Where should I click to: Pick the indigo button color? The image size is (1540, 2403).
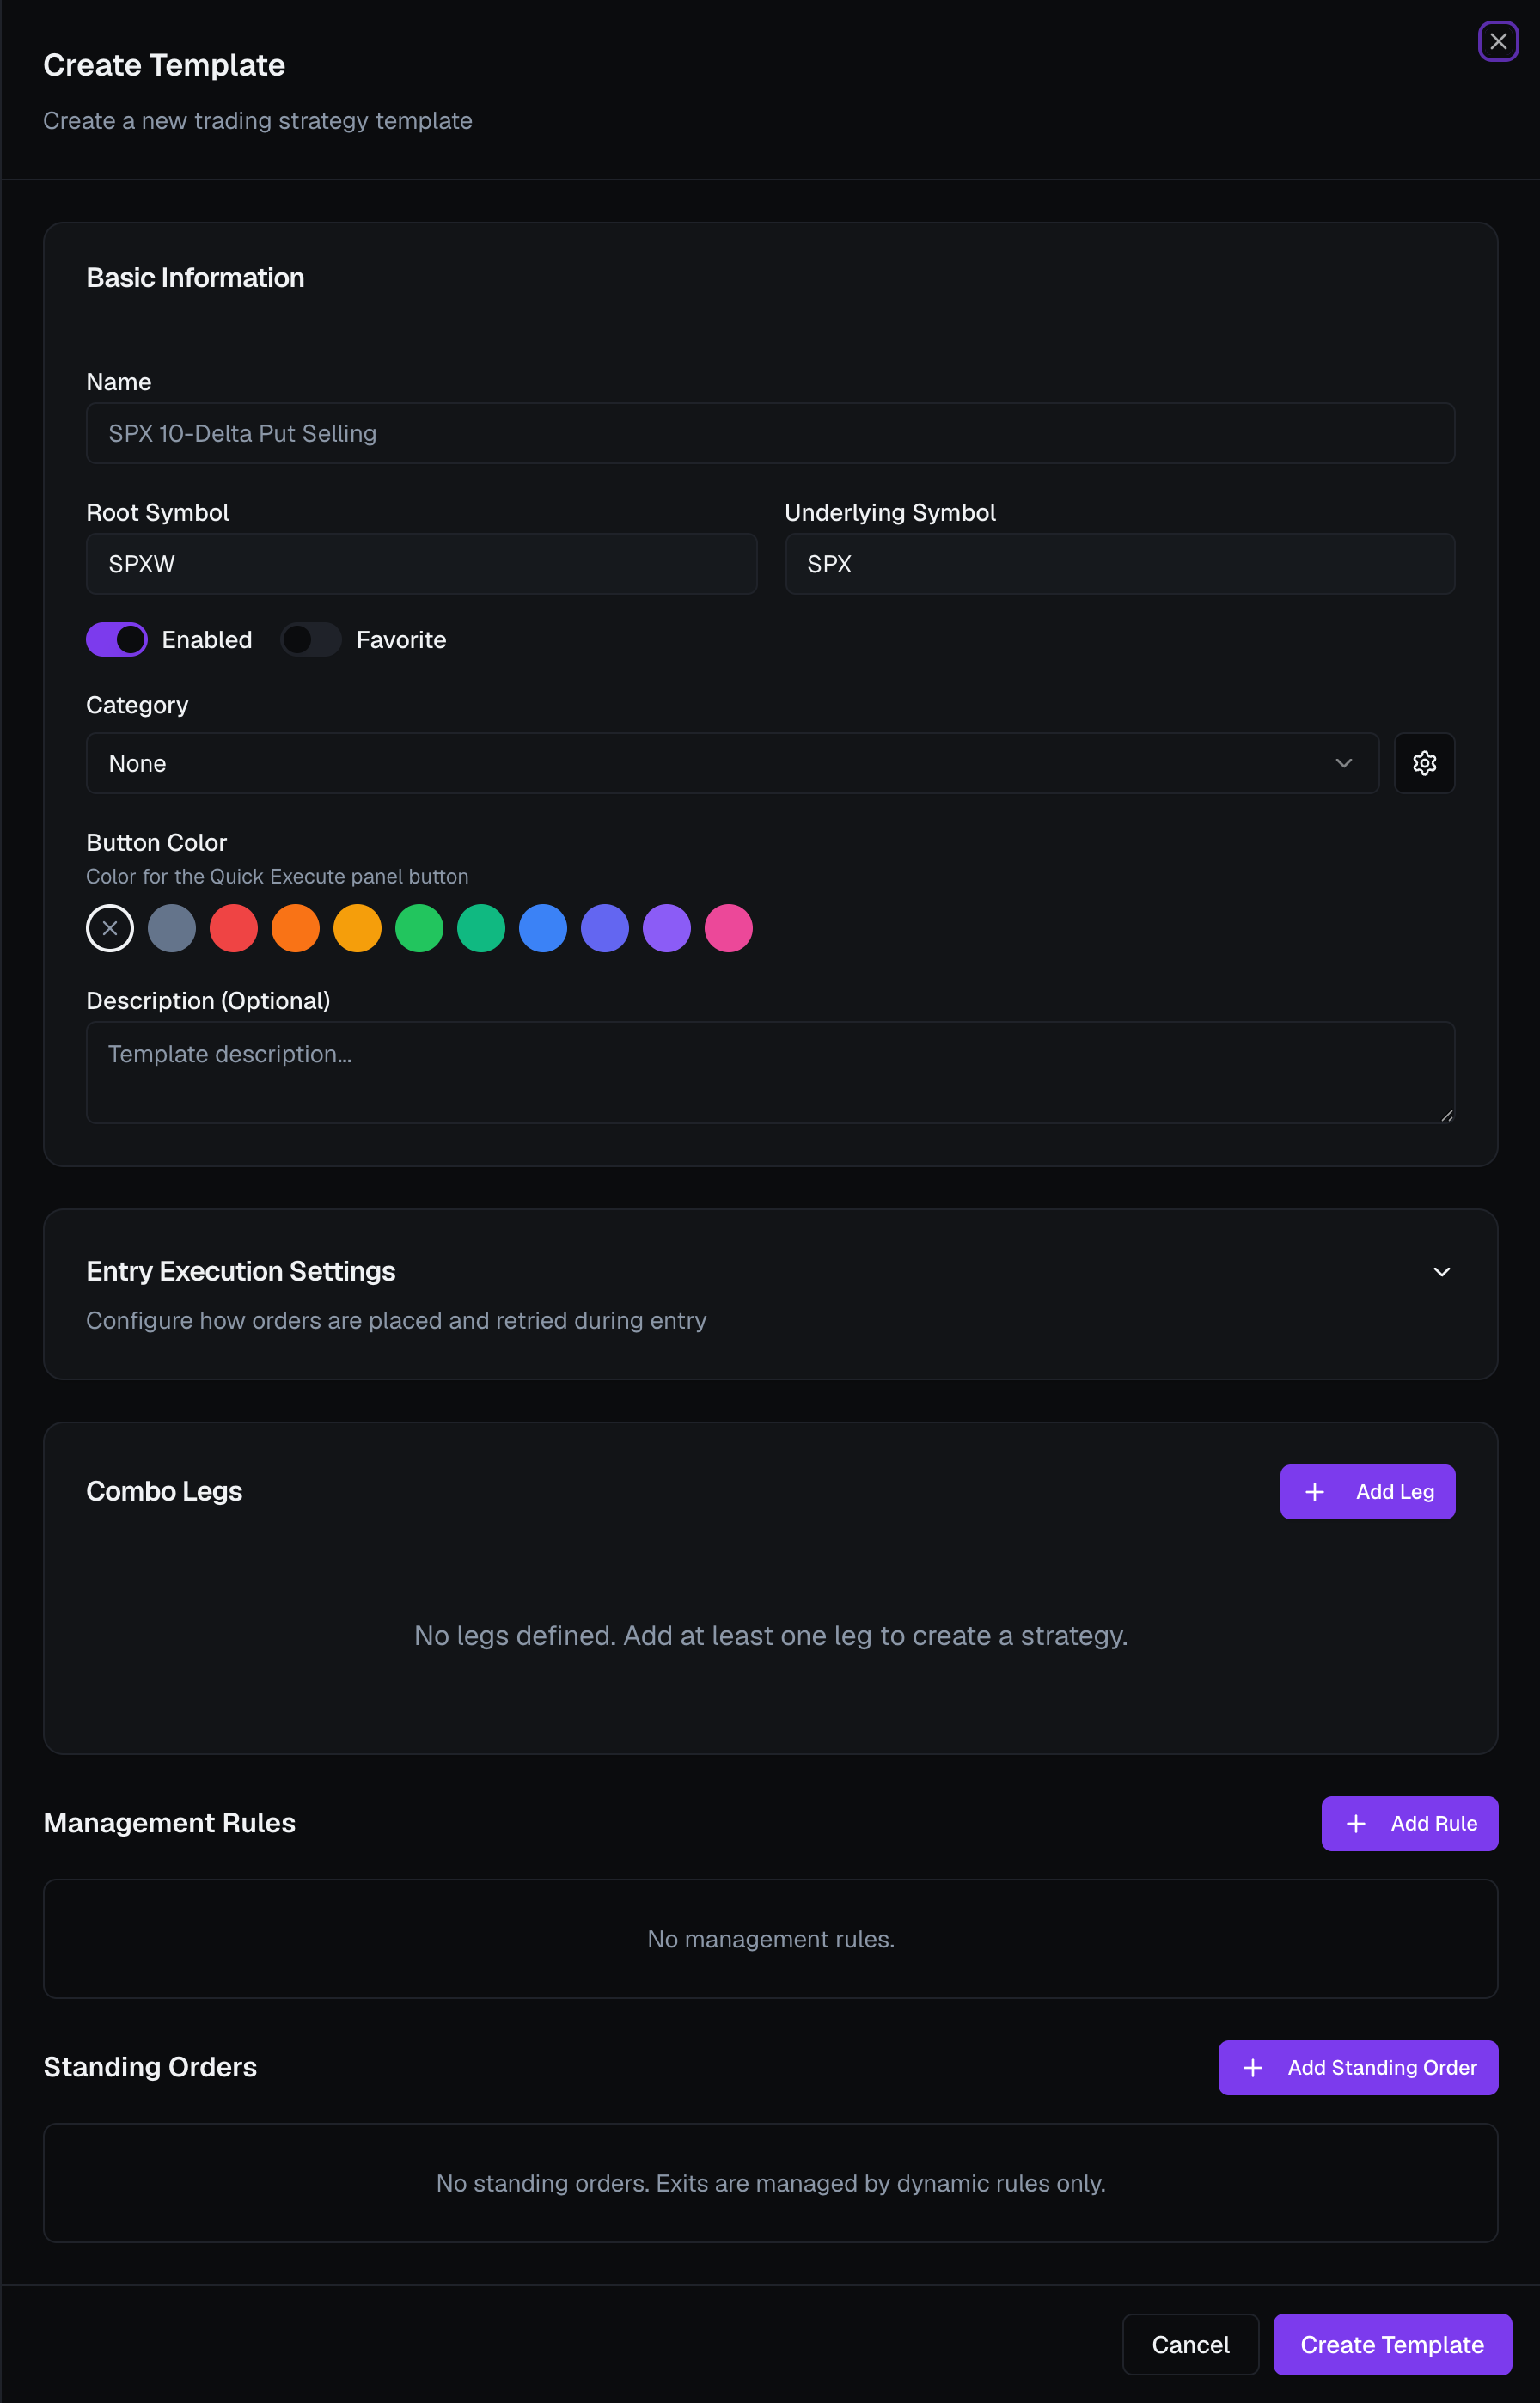(x=605, y=928)
